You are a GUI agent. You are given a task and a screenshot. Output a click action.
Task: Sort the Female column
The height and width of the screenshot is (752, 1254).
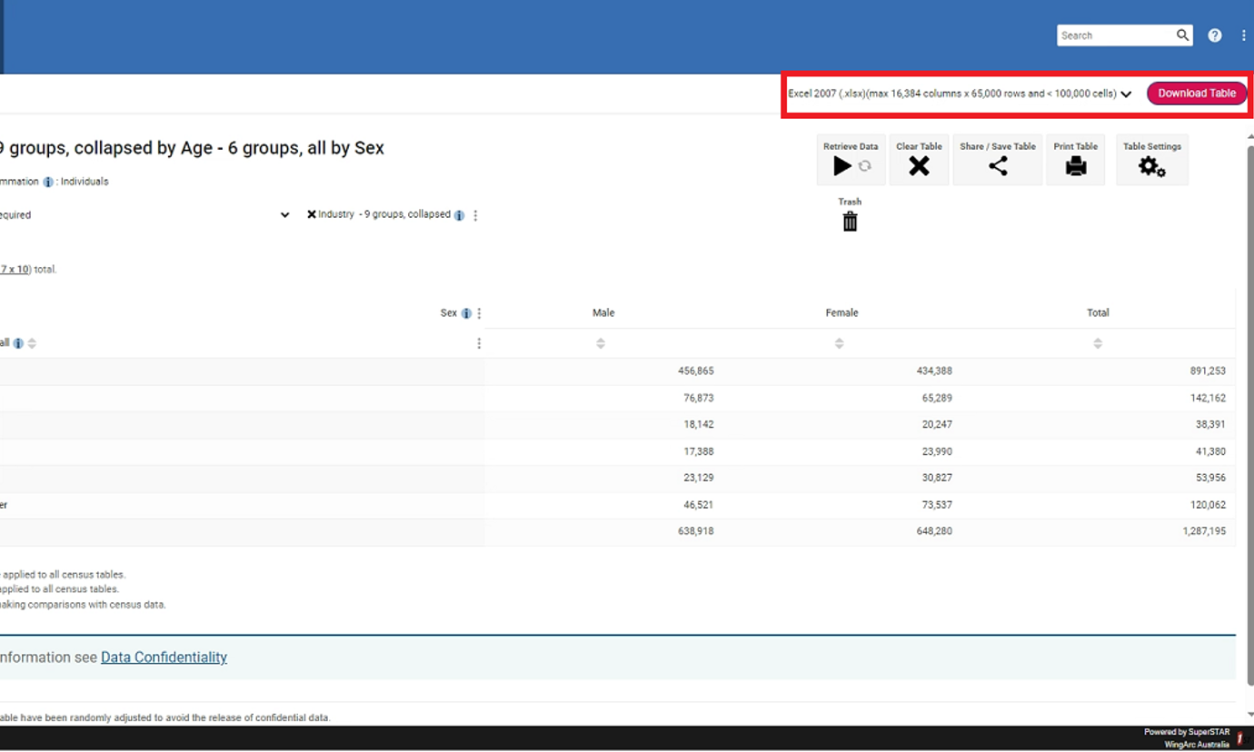(839, 343)
